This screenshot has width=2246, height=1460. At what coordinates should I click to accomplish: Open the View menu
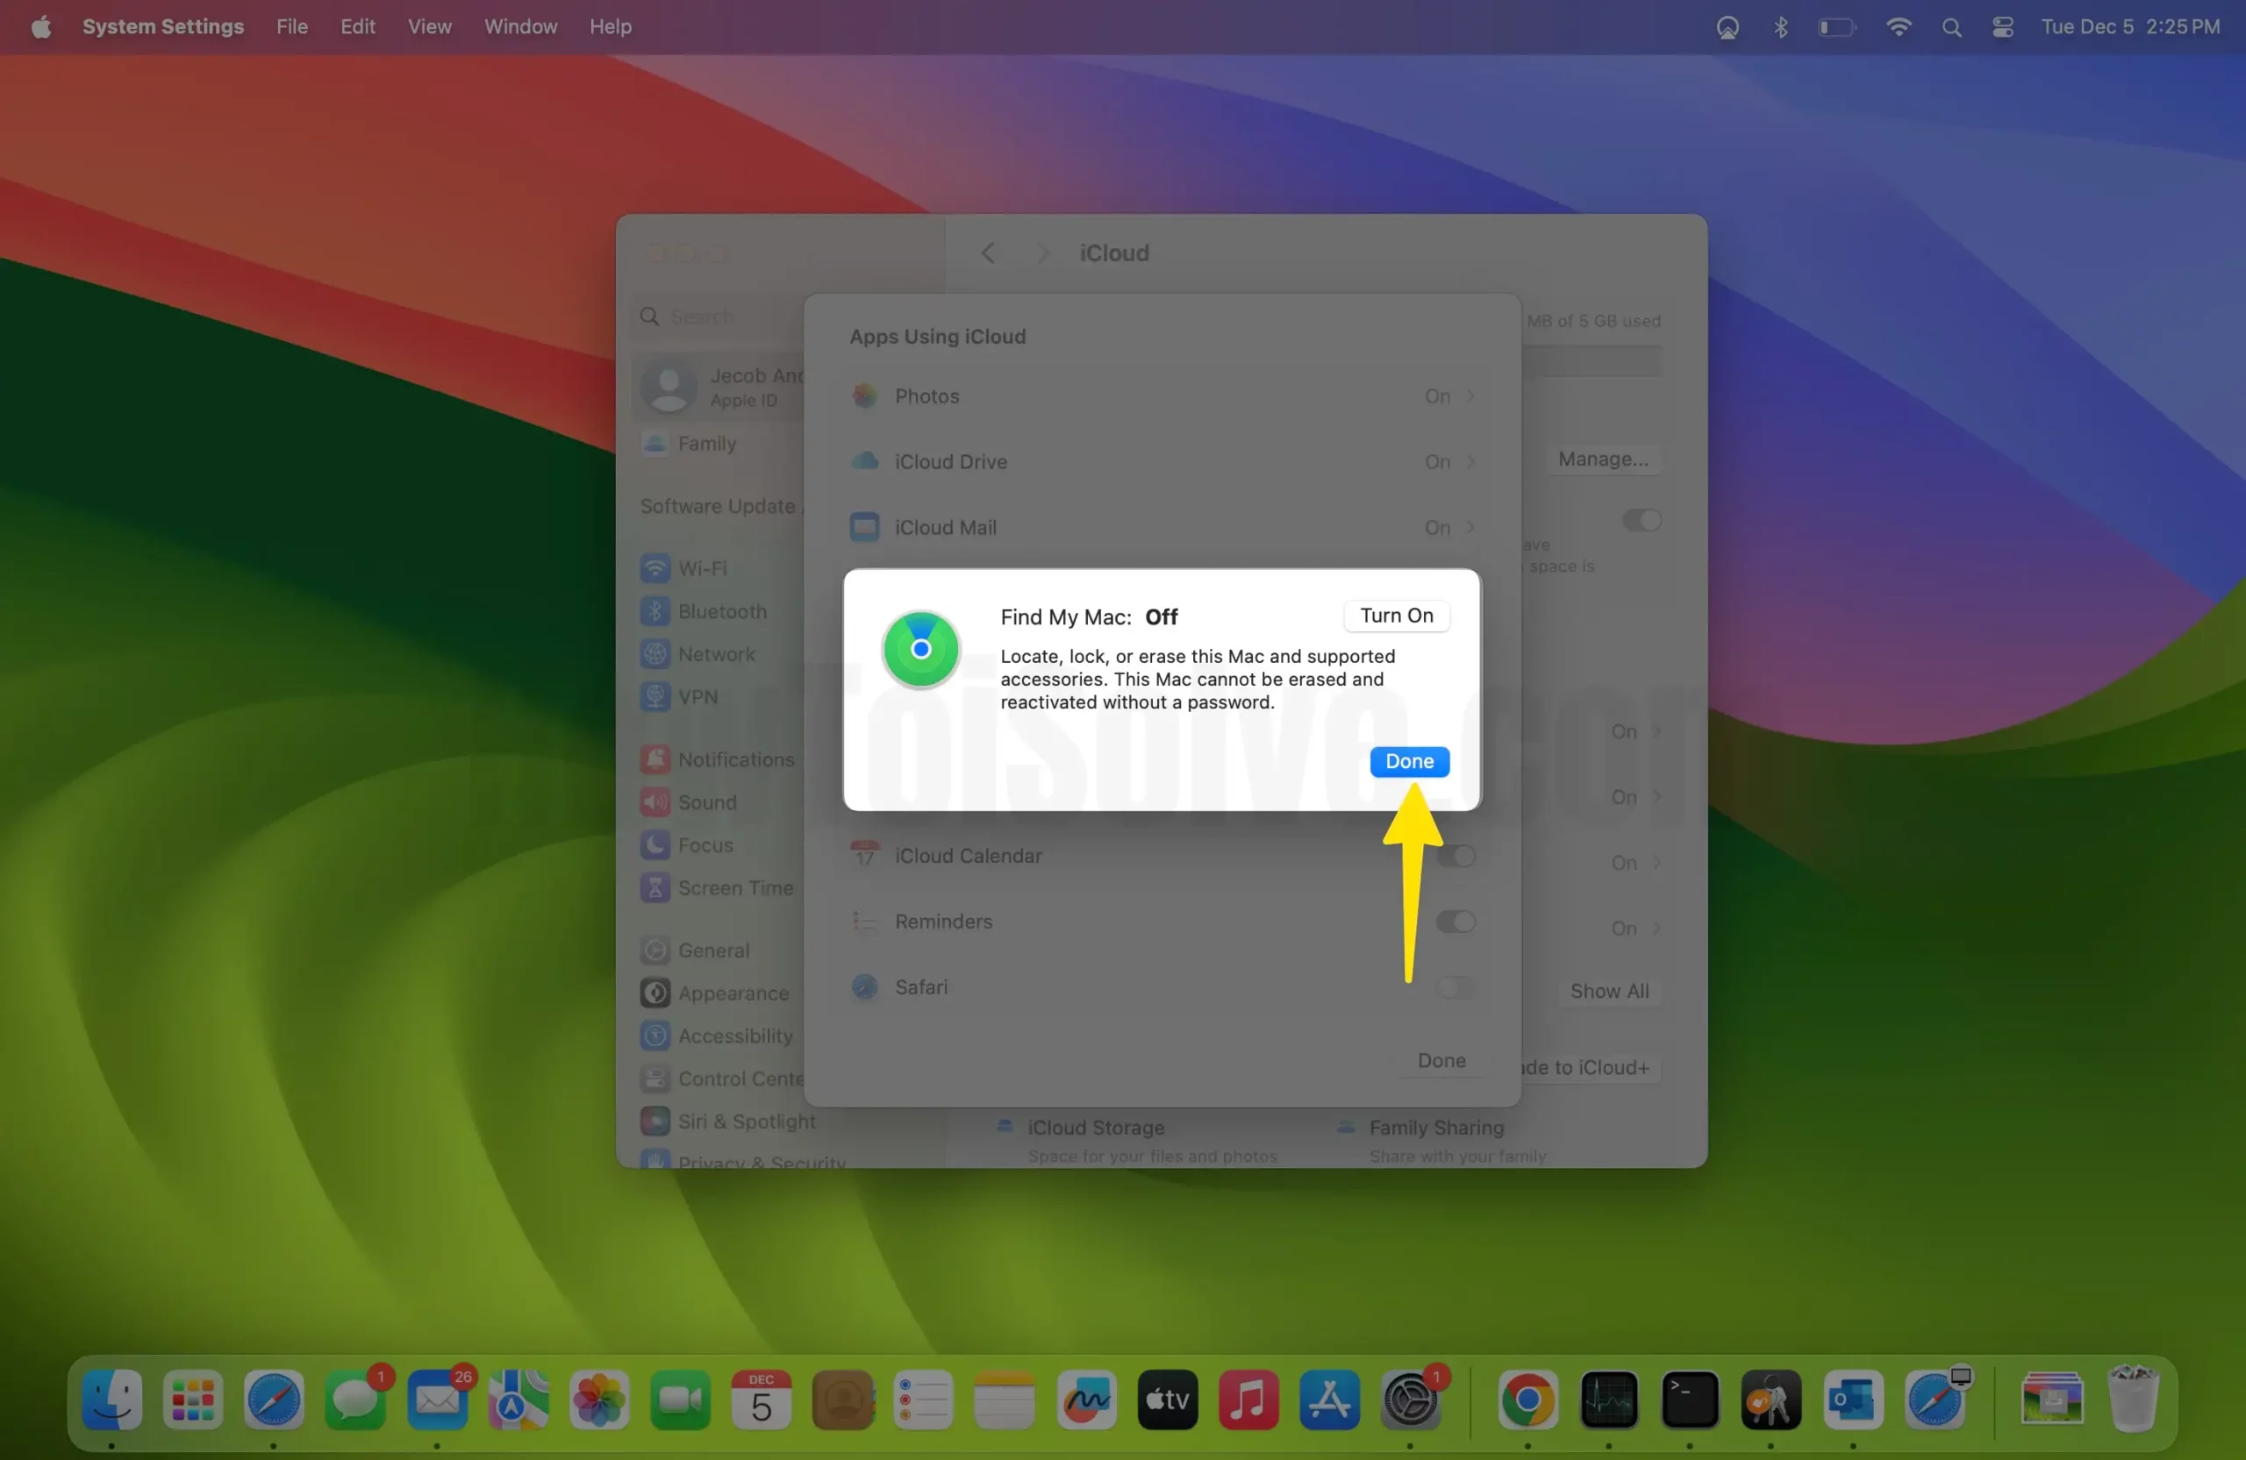pos(429,26)
